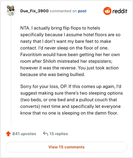This screenshot has width=133, height=158.
Task: Click the word 'Shiloh' in the comment
Action: pos(49,61)
